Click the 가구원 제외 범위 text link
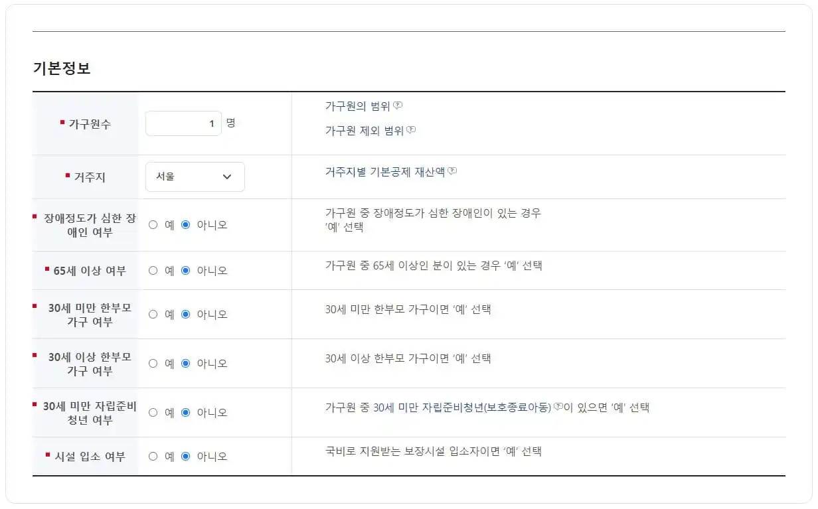The image size is (818, 509). coord(365,130)
